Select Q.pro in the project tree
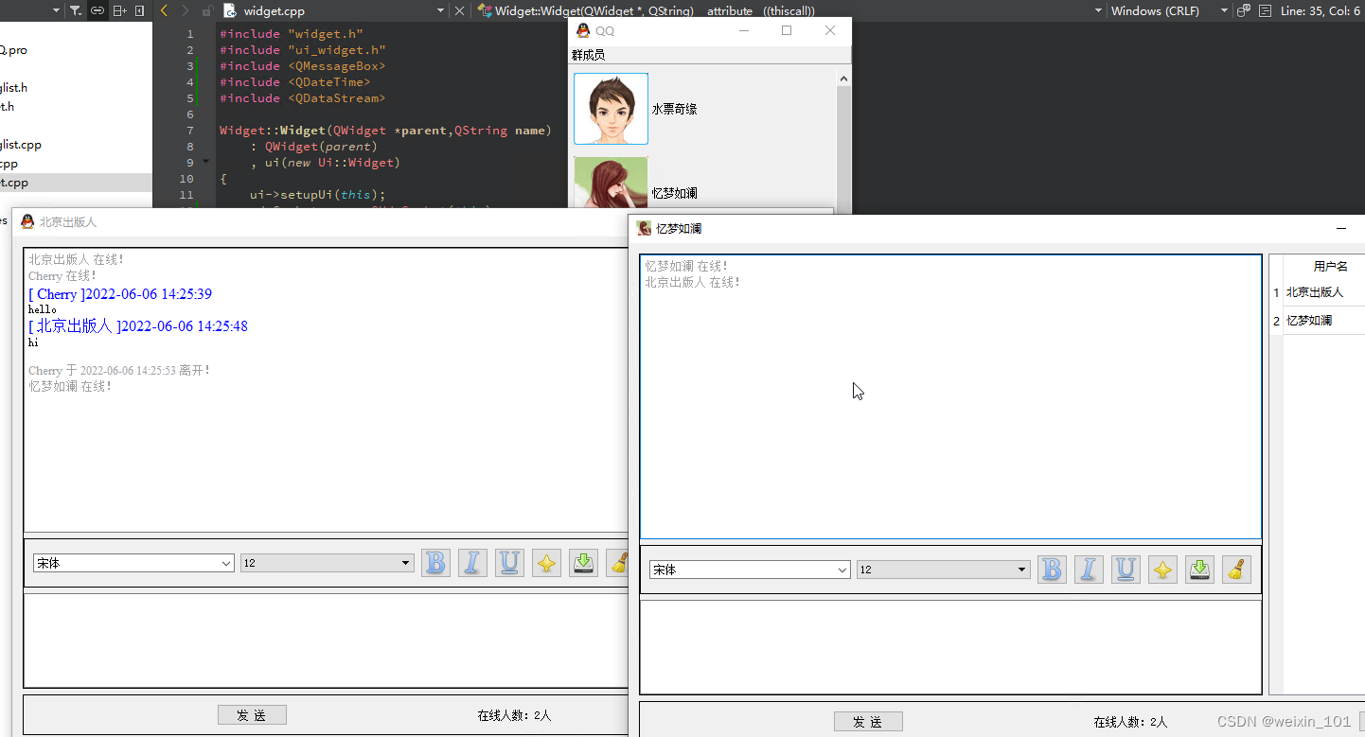The height and width of the screenshot is (737, 1365). coord(13,50)
